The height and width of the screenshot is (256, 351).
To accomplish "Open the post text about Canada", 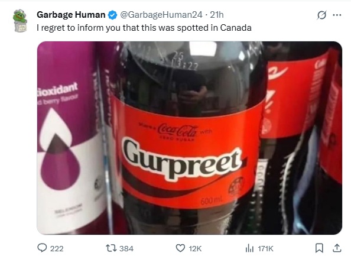I will [x=144, y=28].
